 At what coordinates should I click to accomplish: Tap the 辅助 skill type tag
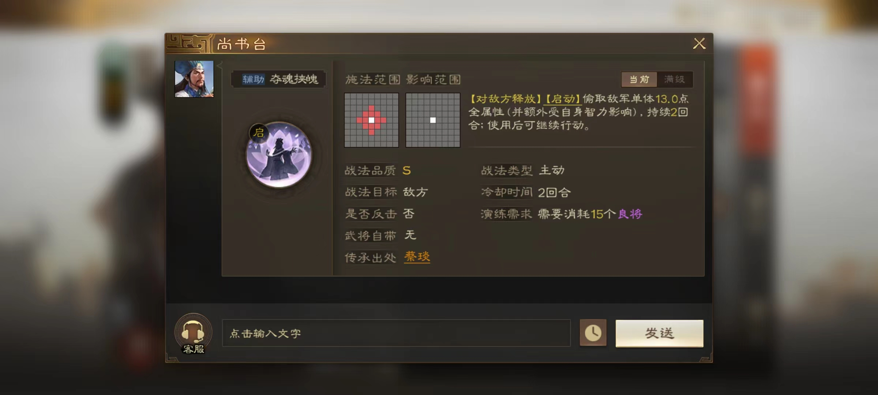(253, 79)
